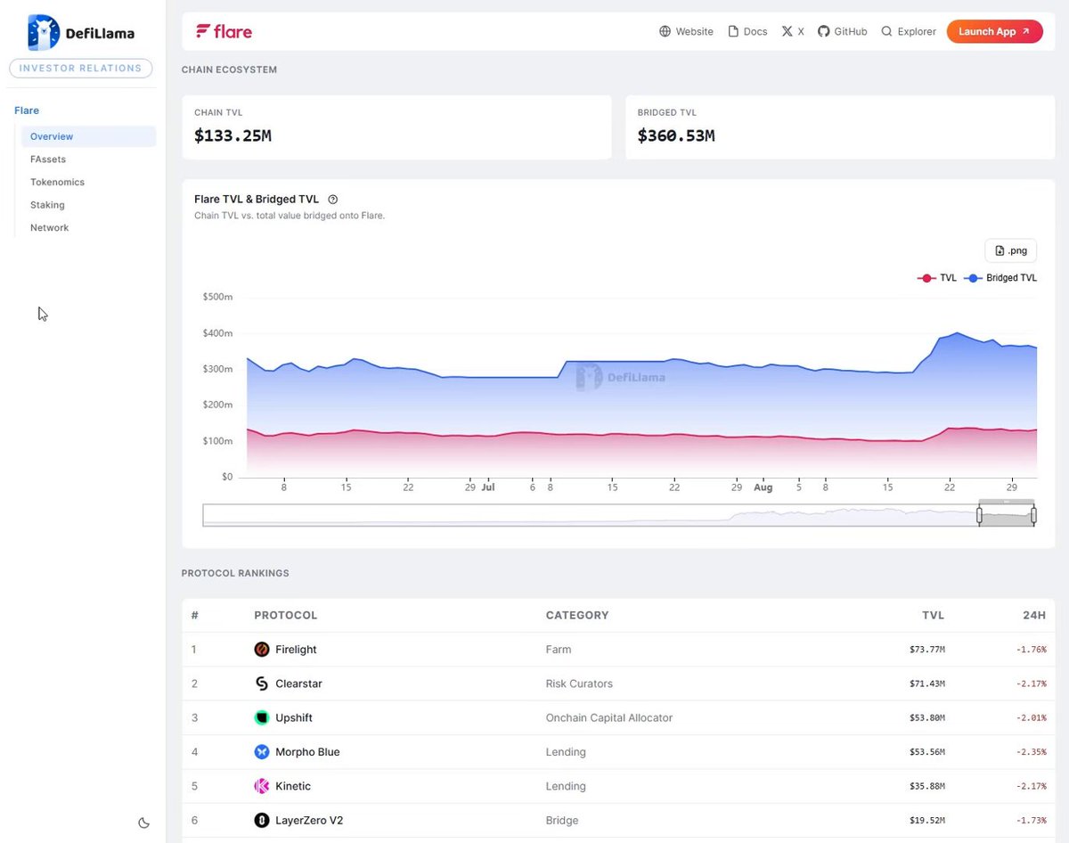The image size is (1069, 843).
Task: Click the DefiLlama llama logo icon
Action: (44, 33)
